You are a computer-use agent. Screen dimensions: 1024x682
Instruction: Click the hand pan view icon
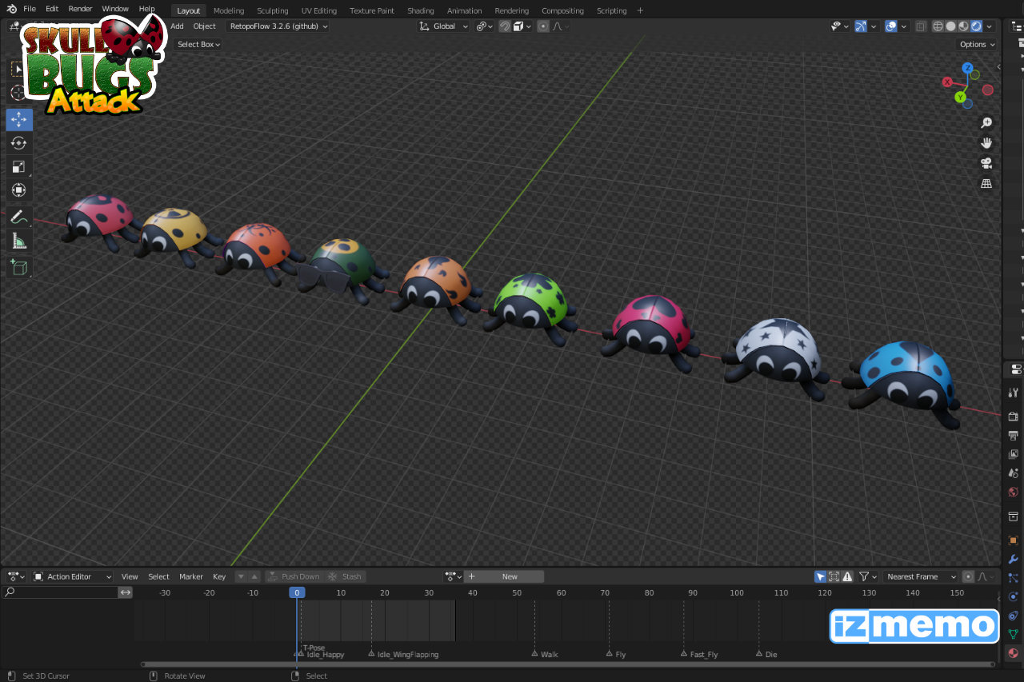coord(986,143)
